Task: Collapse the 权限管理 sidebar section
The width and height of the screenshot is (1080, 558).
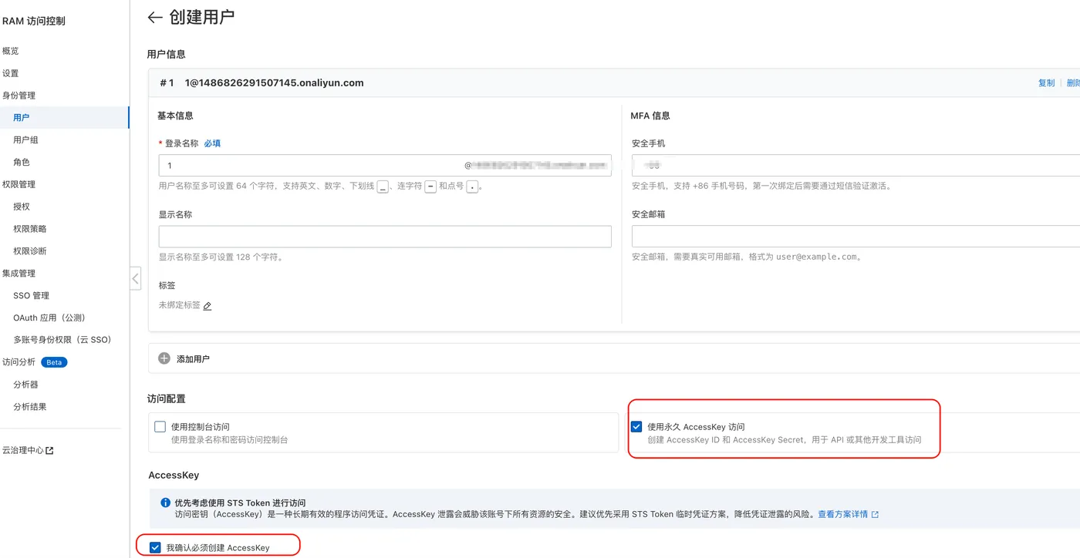Action: 19,185
